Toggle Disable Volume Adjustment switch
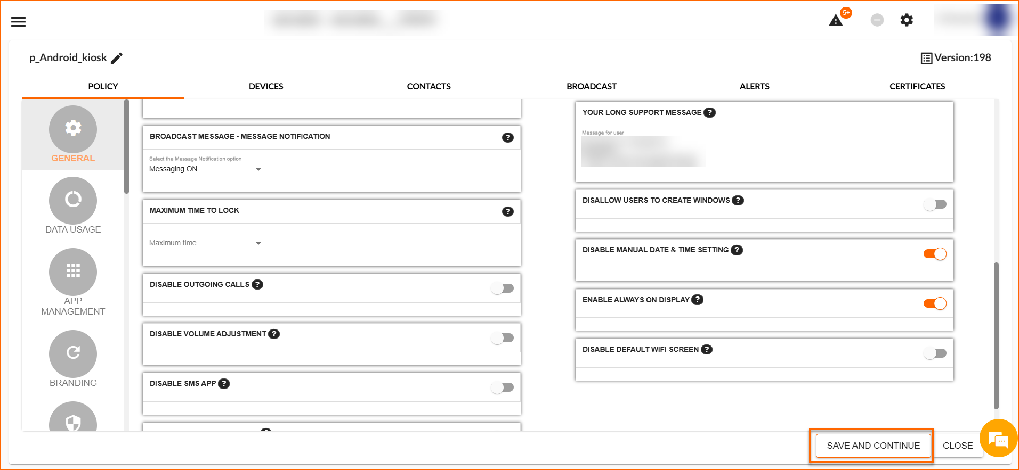 503,337
